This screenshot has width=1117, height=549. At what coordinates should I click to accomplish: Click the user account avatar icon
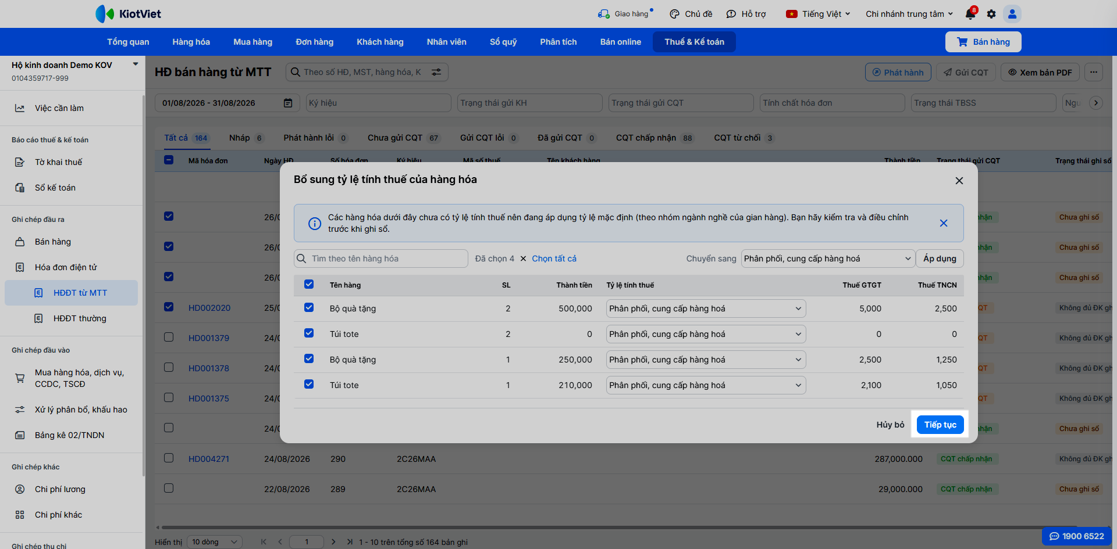(1012, 14)
